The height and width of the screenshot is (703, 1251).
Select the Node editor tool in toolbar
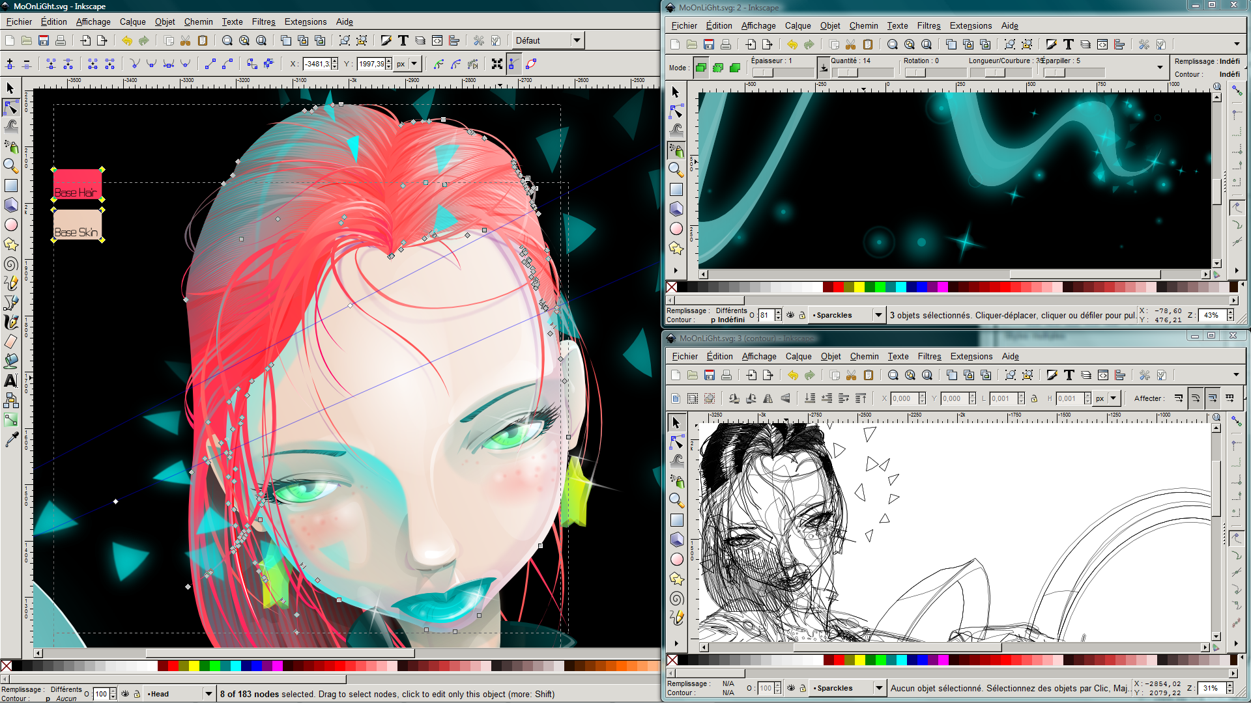[x=12, y=105]
